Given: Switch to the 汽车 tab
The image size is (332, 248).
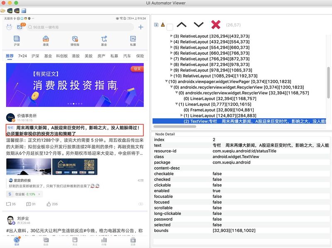Looking at the screenshot, I should 127,56.
